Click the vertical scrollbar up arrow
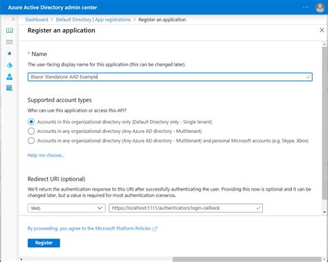The image size is (328, 262). click(x=325, y=44)
